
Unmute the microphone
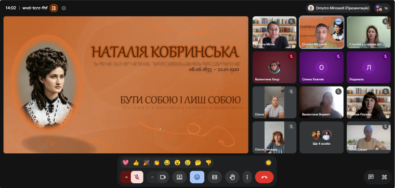(137, 177)
